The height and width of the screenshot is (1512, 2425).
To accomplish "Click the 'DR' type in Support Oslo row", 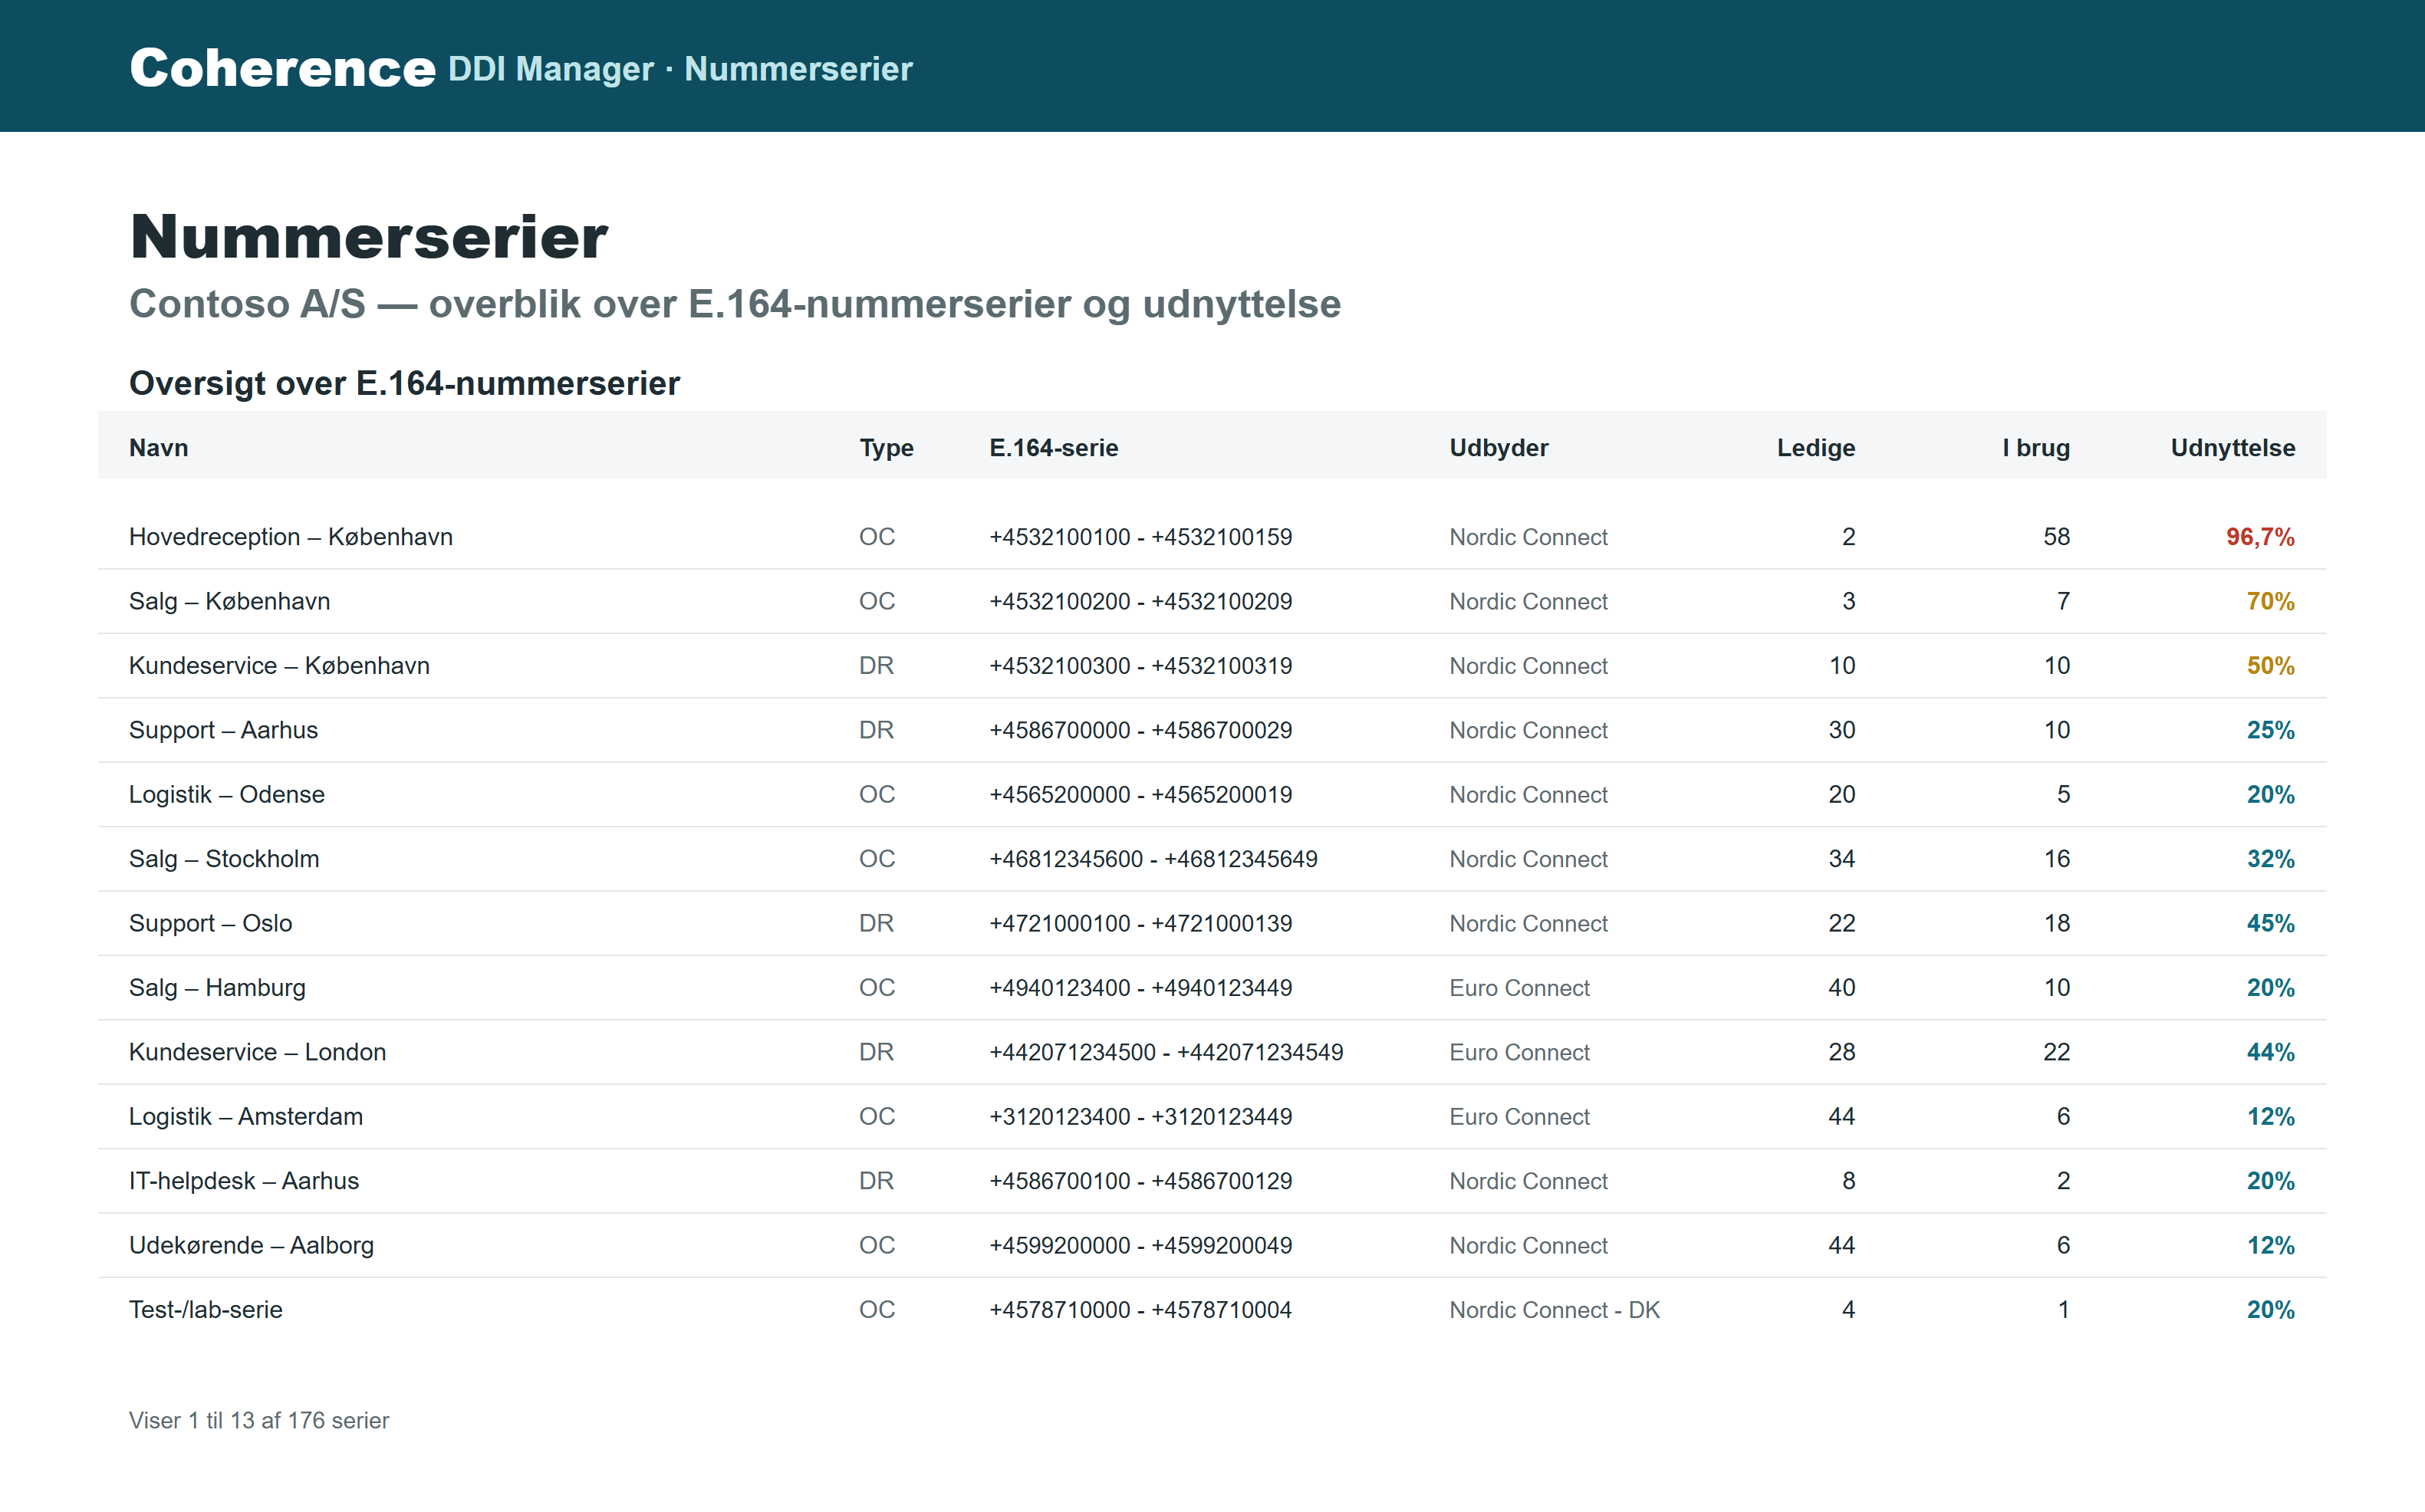I will pyautogui.click(x=876, y=923).
